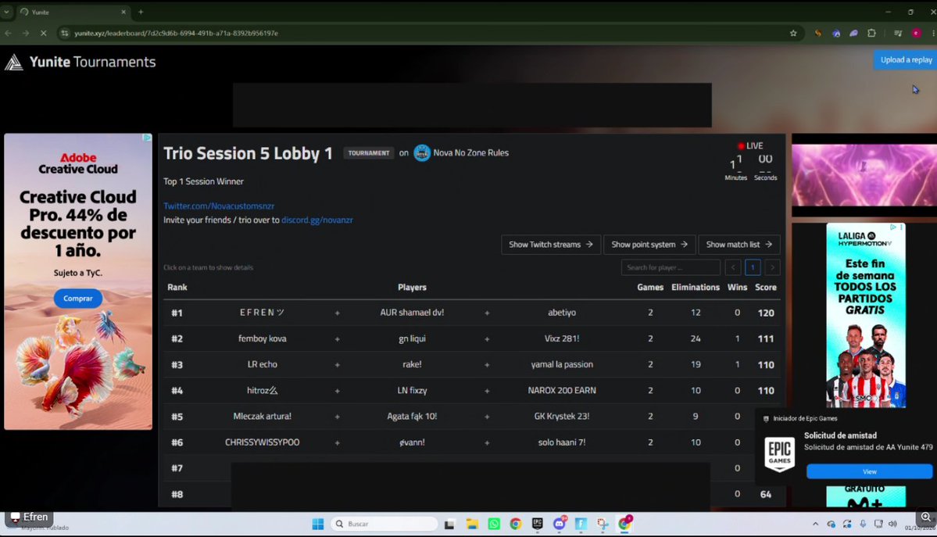Select leaderboard page 1
The height and width of the screenshot is (537, 937).
coord(753,267)
